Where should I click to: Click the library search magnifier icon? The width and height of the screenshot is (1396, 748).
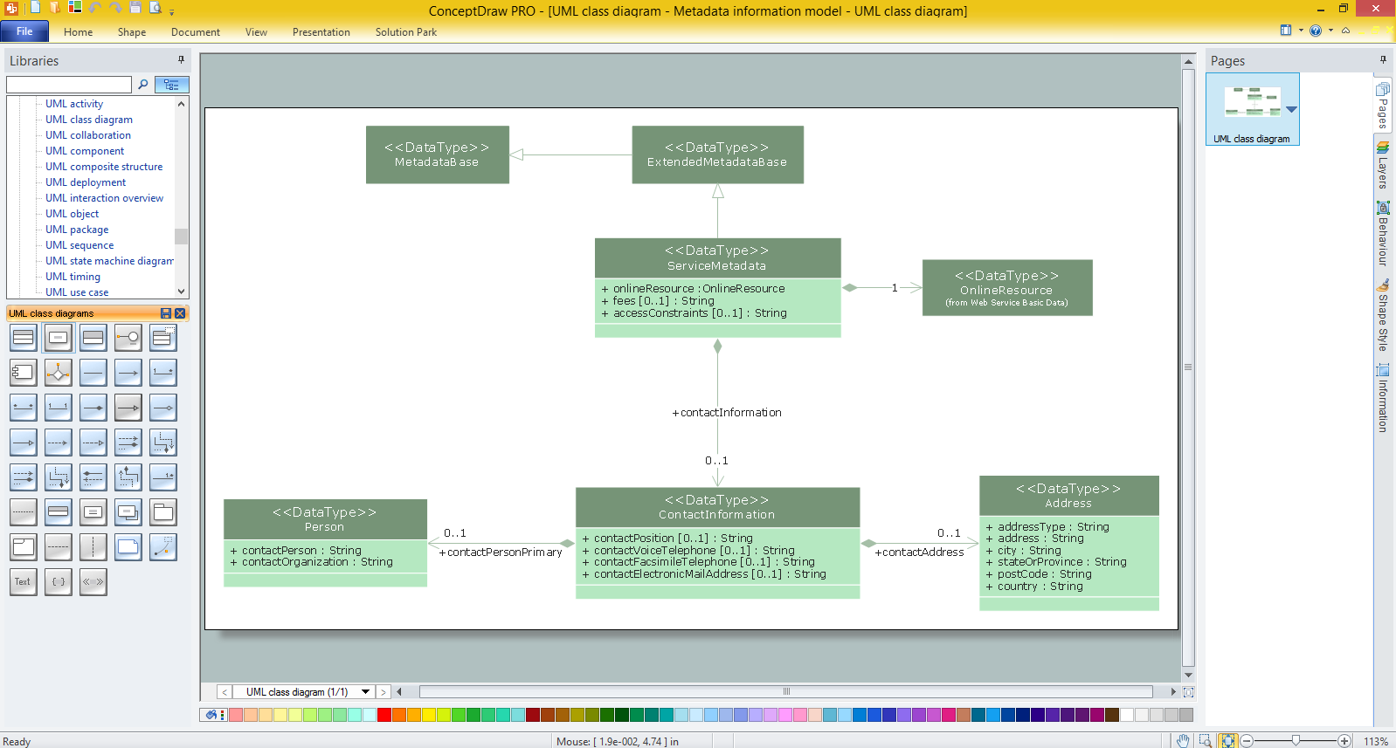pos(143,85)
